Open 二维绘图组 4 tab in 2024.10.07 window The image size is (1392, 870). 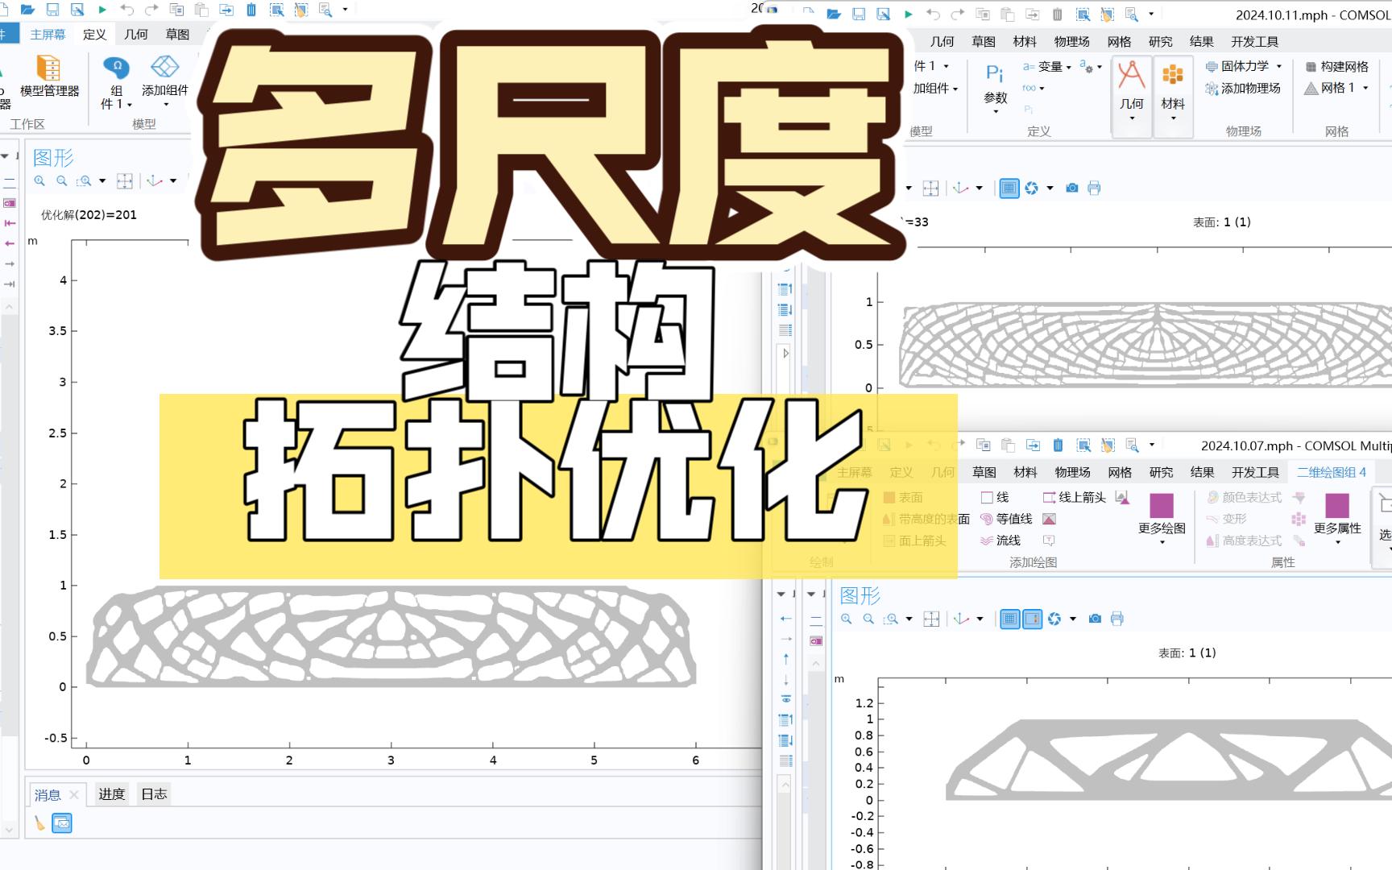point(1332,472)
